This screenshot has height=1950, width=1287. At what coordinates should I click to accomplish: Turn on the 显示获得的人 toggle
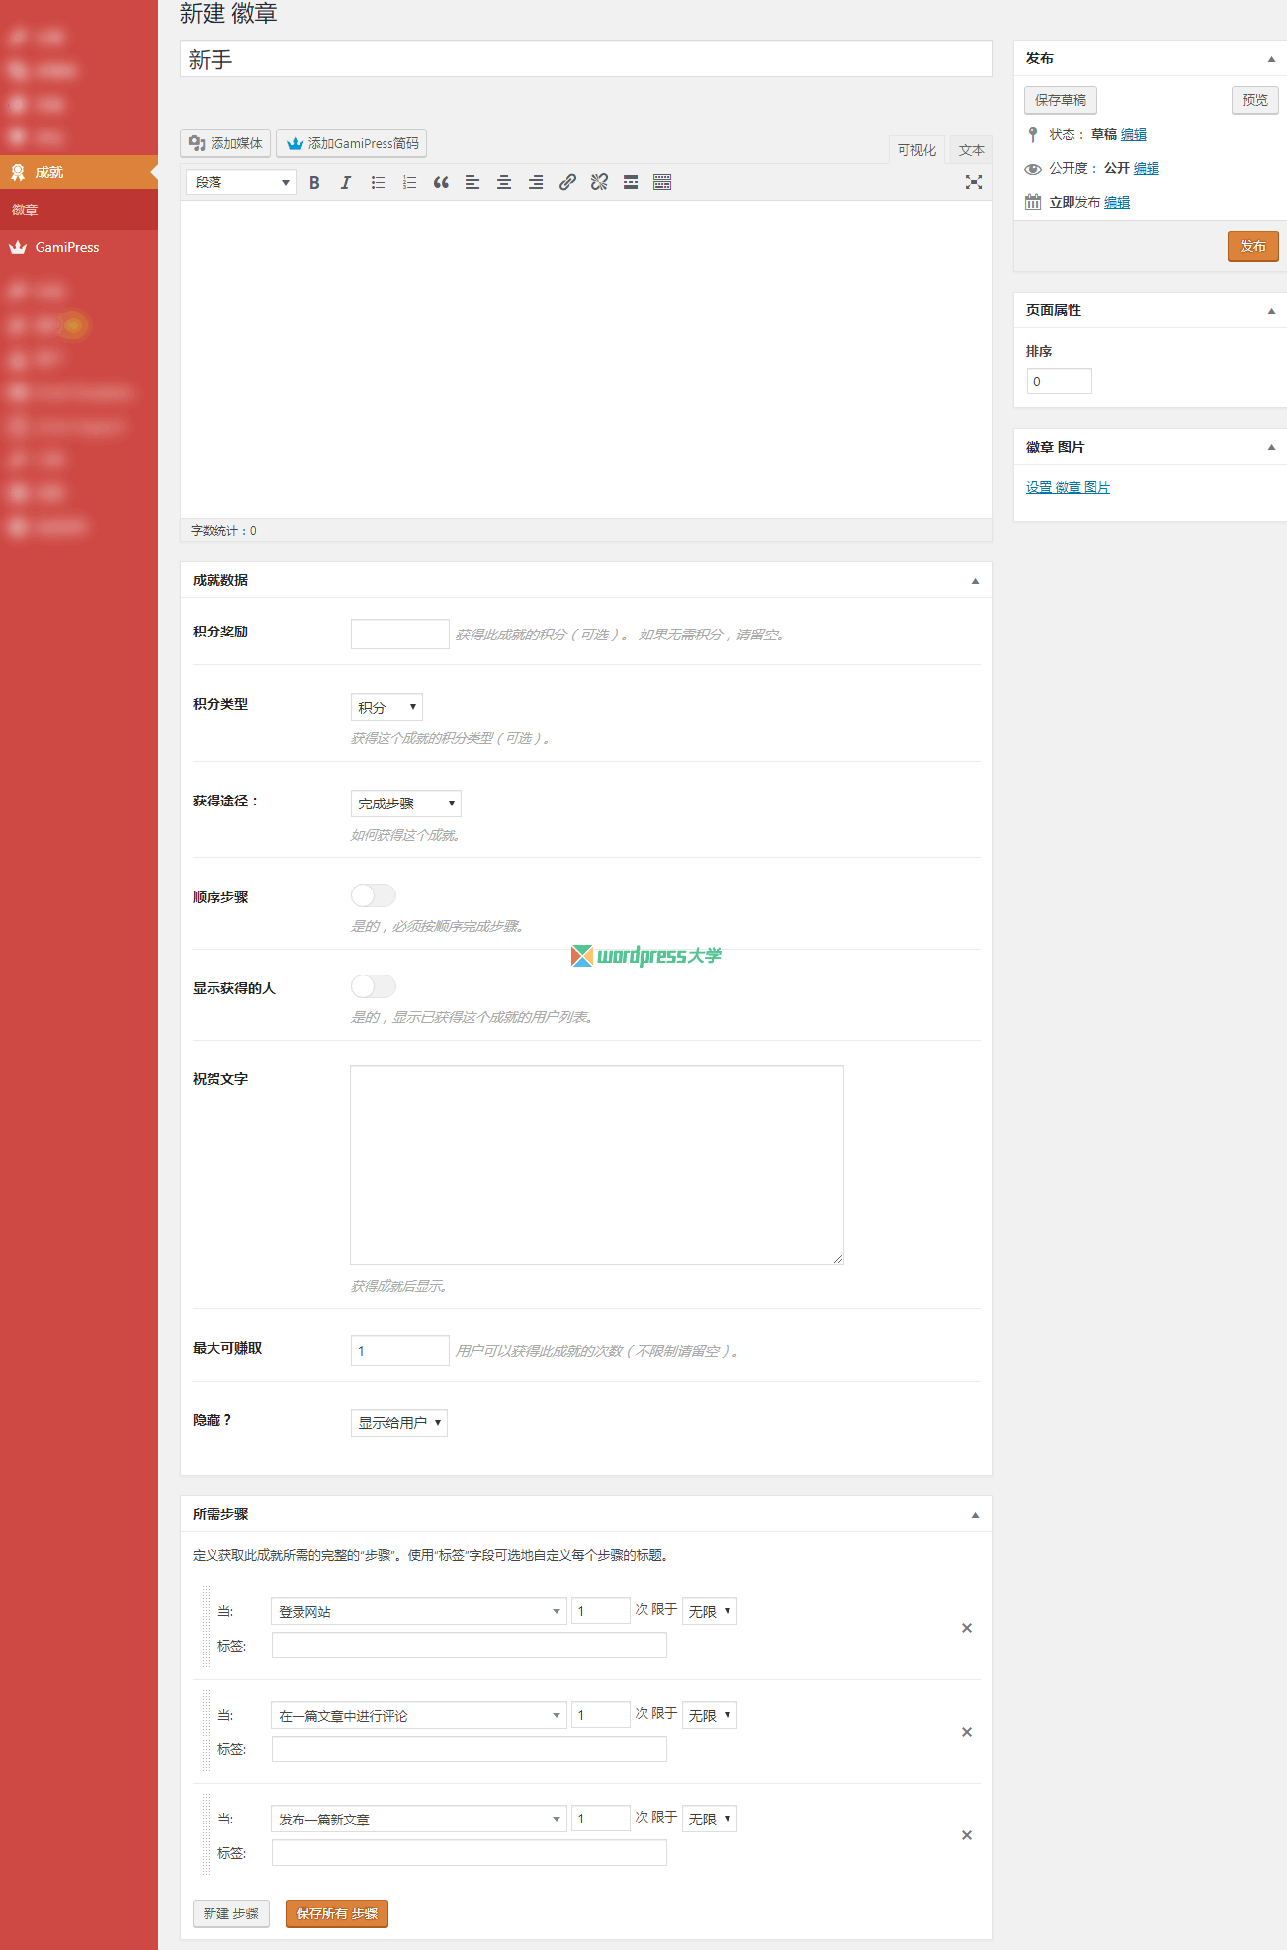(374, 986)
